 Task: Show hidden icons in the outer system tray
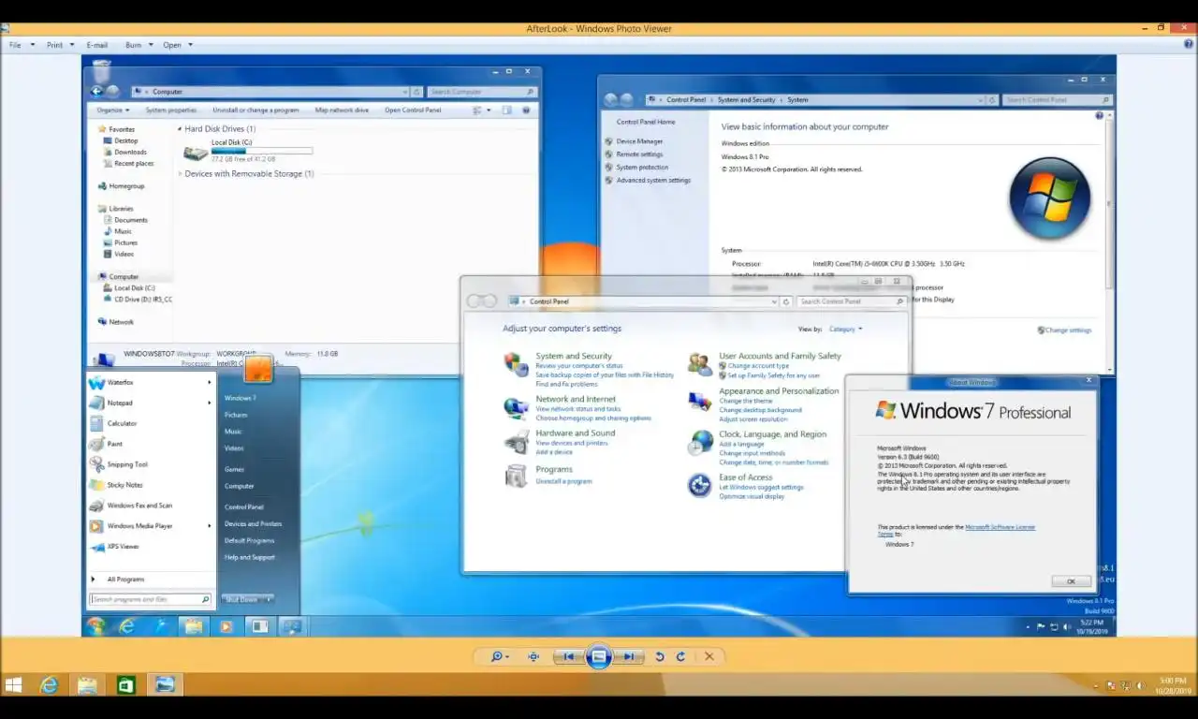1098,685
